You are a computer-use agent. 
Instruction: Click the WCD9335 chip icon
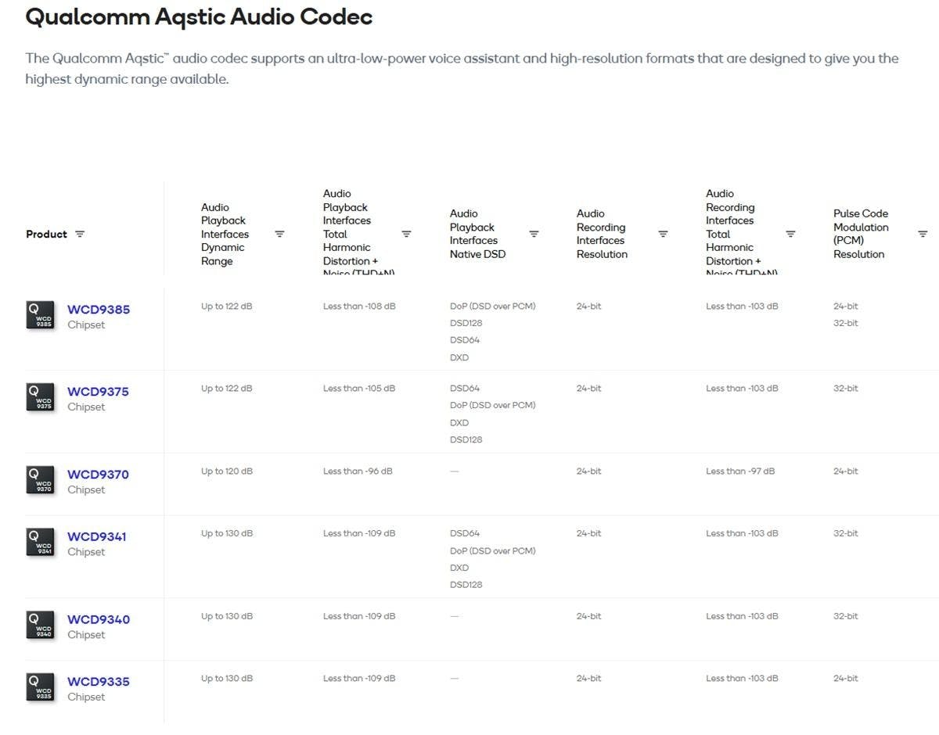click(41, 687)
